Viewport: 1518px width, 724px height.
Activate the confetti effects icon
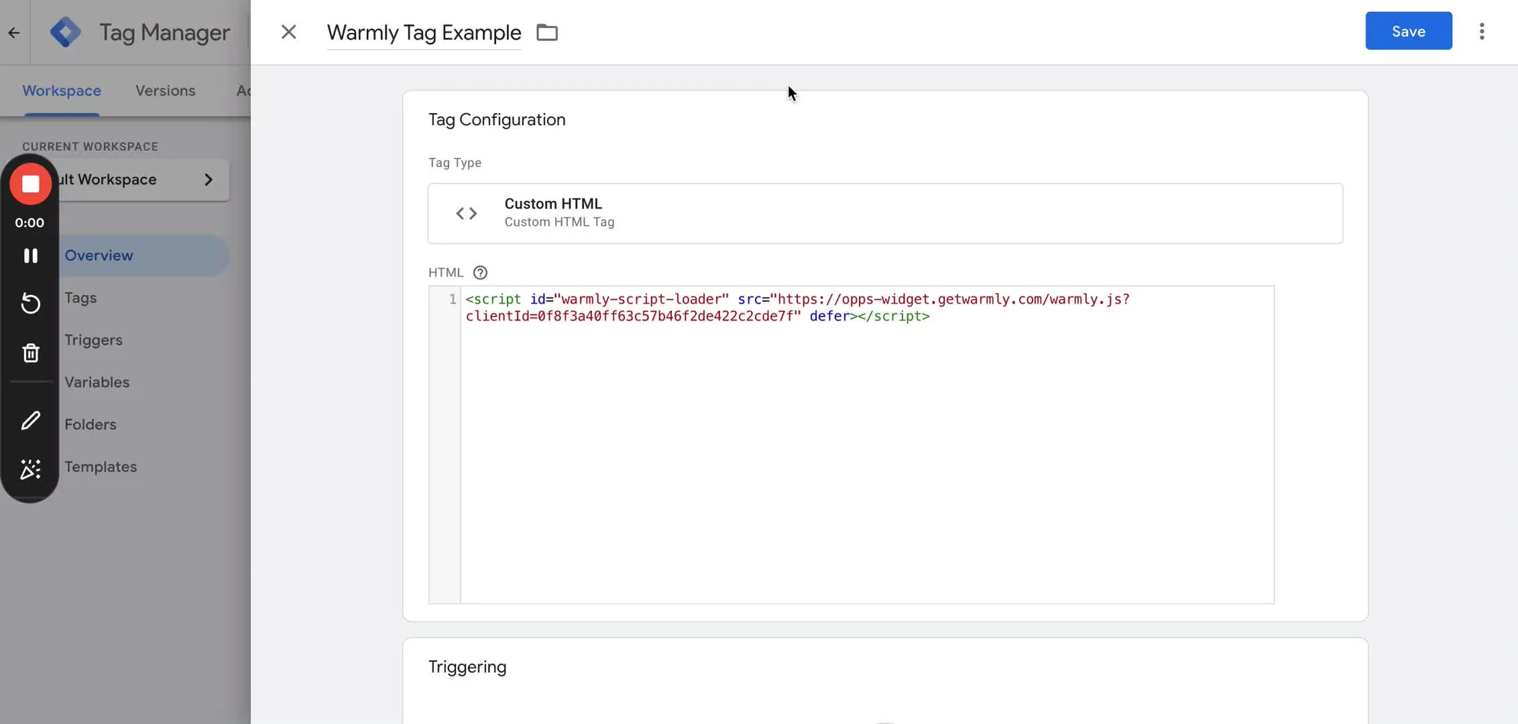point(30,469)
